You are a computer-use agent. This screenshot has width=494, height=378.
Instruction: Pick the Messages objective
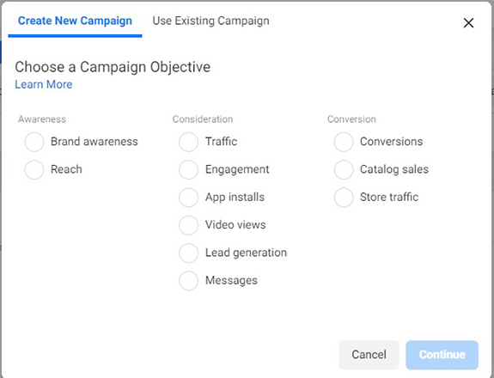188,280
